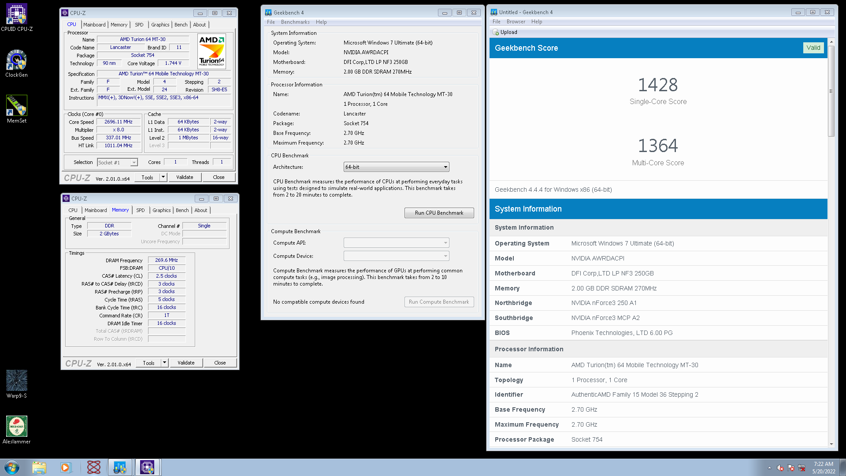Switch to CPU-Z taskbar button
Image resolution: width=846 pixels, height=476 pixels.
147,467
